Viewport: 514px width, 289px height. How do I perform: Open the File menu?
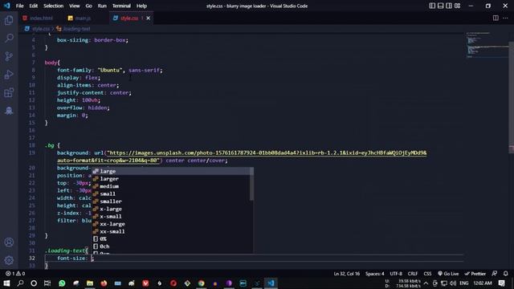click(x=19, y=6)
